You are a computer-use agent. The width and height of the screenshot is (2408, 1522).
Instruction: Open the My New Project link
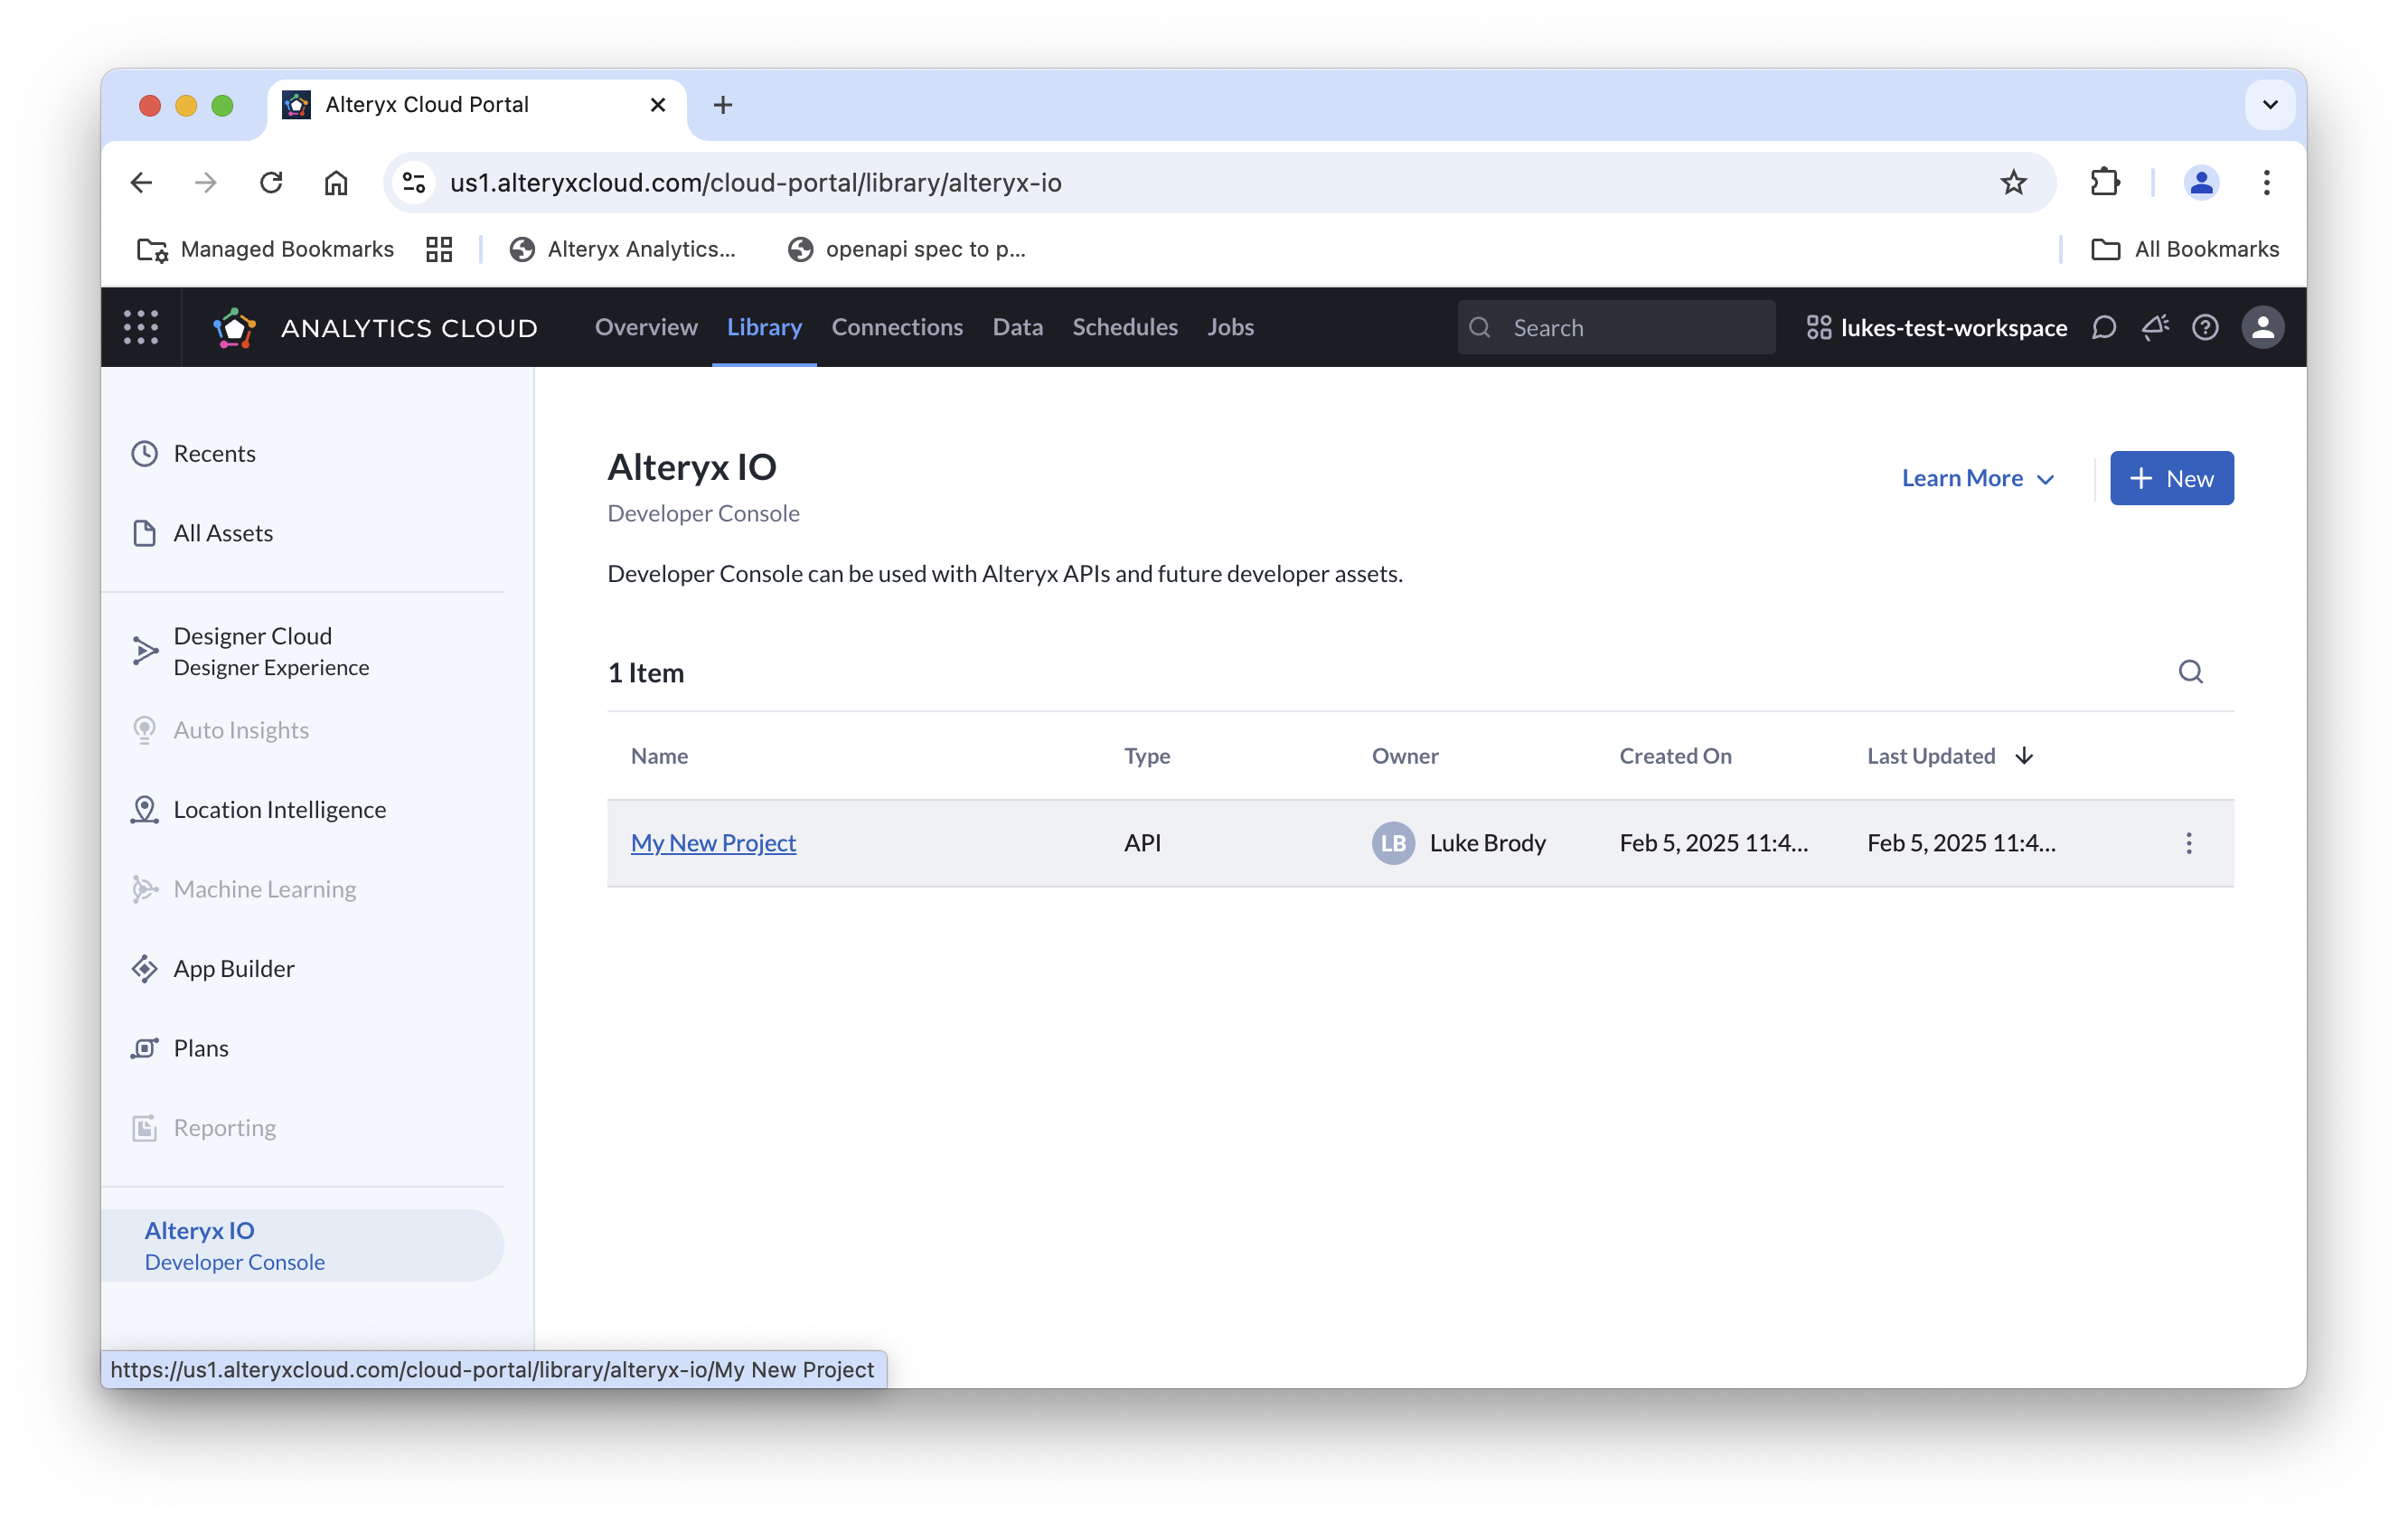(x=713, y=843)
